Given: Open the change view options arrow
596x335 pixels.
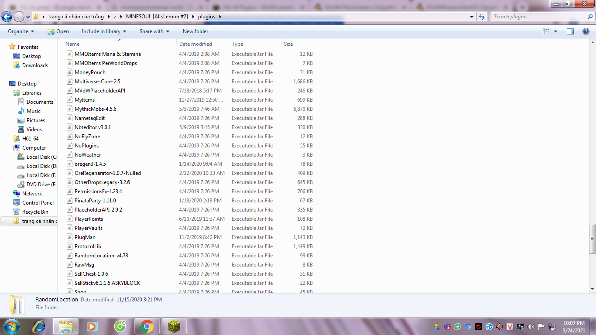Looking at the screenshot, I should (555, 31).
